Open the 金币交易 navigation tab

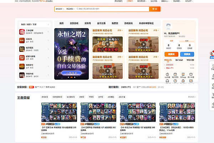[x=101, y=23]
